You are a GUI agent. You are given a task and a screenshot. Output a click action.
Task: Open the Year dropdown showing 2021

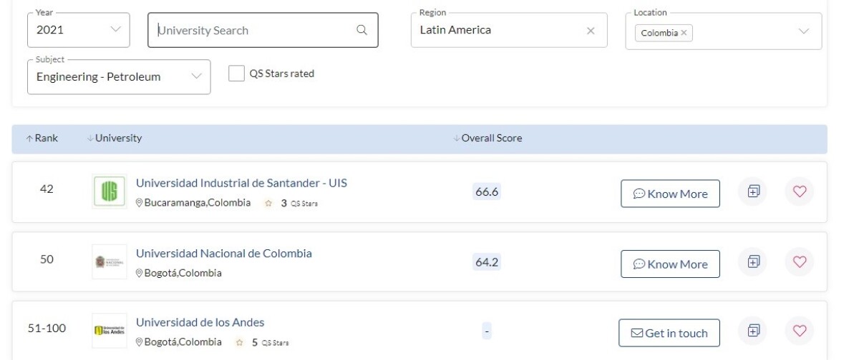click(79, 30)
